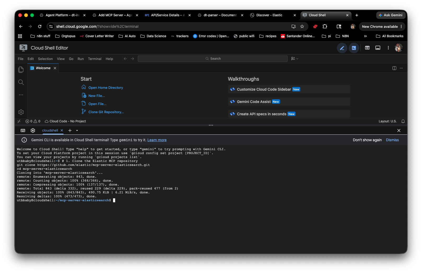This screenshot has height=273, width=422.
Task: Split the editor right
Action: 394,68
